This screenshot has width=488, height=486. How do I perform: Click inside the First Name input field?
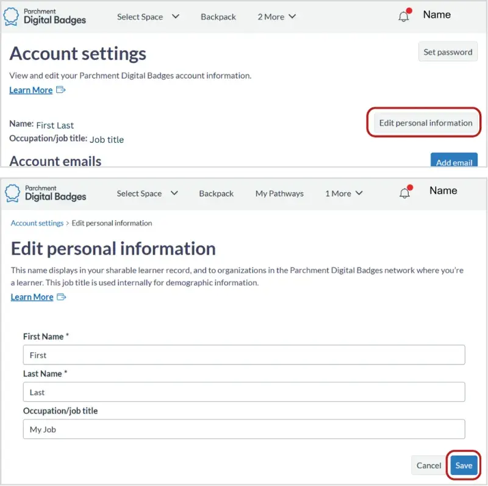[x=244, y=355]
